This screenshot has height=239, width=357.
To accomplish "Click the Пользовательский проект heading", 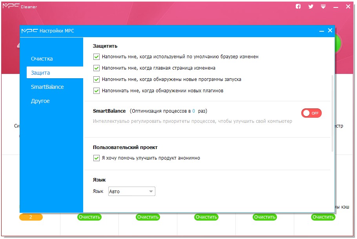I will click(125, 147).
